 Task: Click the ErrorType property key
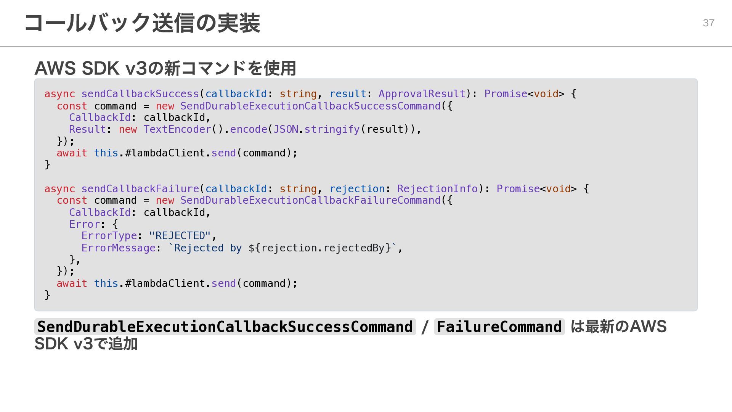(x=109, y=236)
